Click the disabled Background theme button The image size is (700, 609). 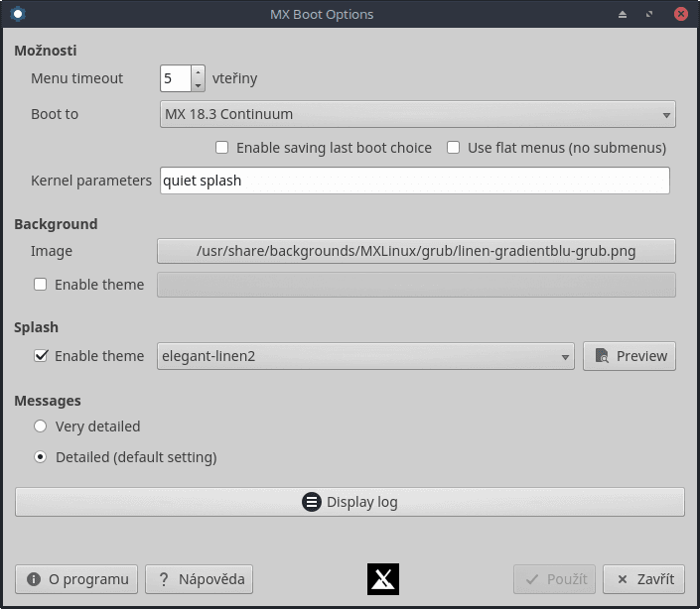tap(416, 285)
